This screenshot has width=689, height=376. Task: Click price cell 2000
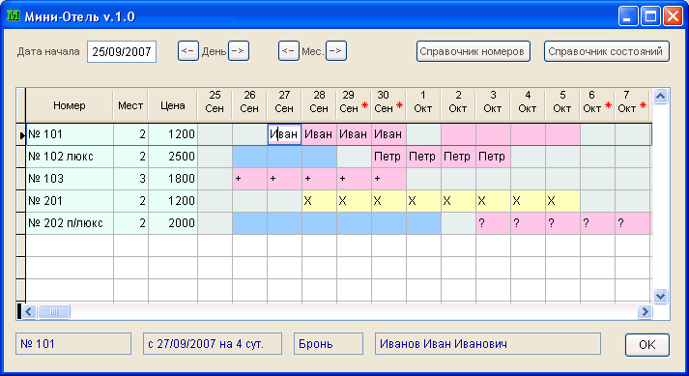point(173,223)
